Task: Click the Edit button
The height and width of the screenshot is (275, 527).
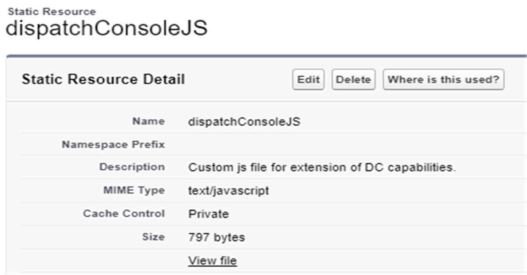Action: pyautogui.click(x=308, y=80)
